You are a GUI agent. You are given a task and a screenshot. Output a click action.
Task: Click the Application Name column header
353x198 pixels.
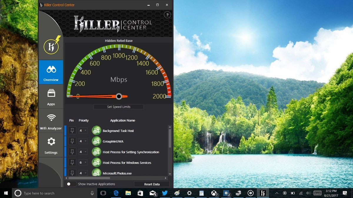click(x=123, y=121)
